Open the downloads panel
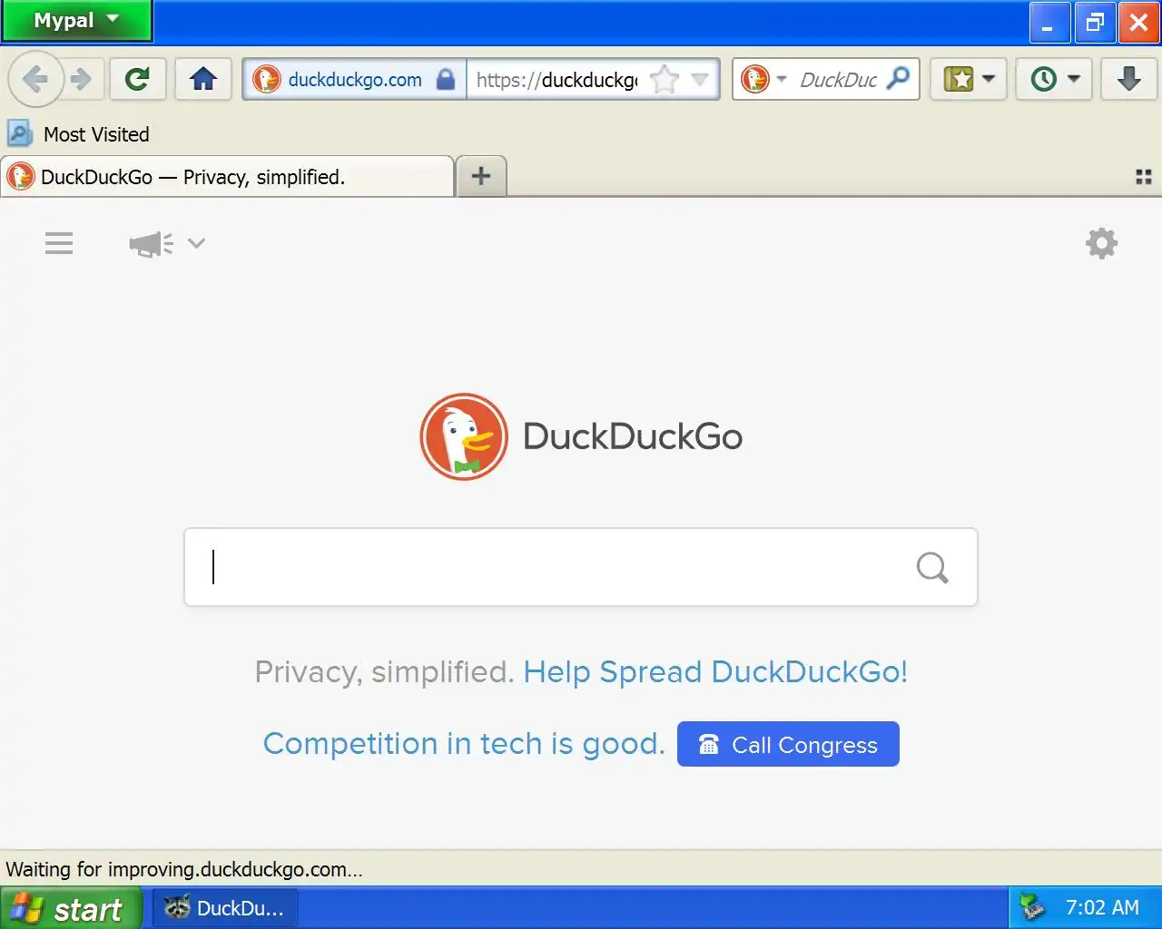 coord(1128,79)
